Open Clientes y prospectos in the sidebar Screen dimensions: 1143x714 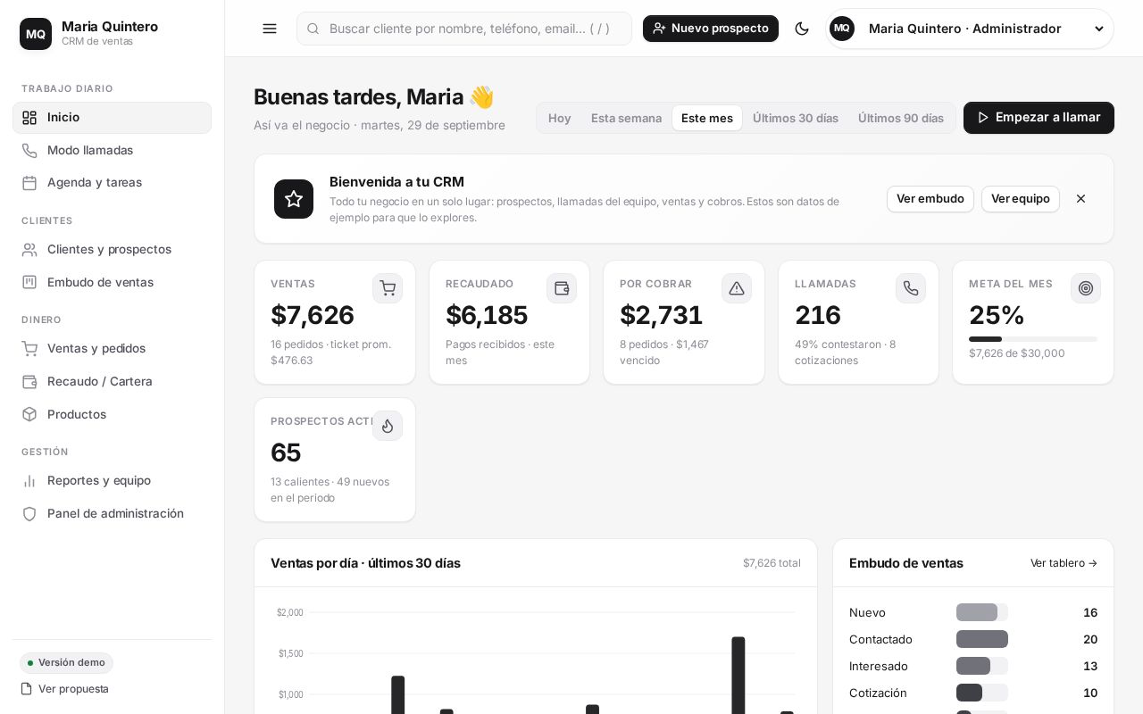pyautogui.click(x=112, y=249)
